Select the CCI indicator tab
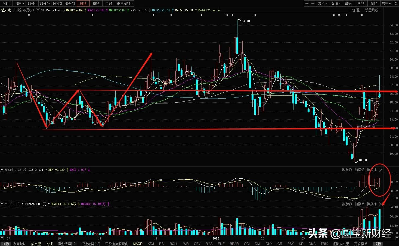Screen dimensions: 399x246 tap(247, 244)
